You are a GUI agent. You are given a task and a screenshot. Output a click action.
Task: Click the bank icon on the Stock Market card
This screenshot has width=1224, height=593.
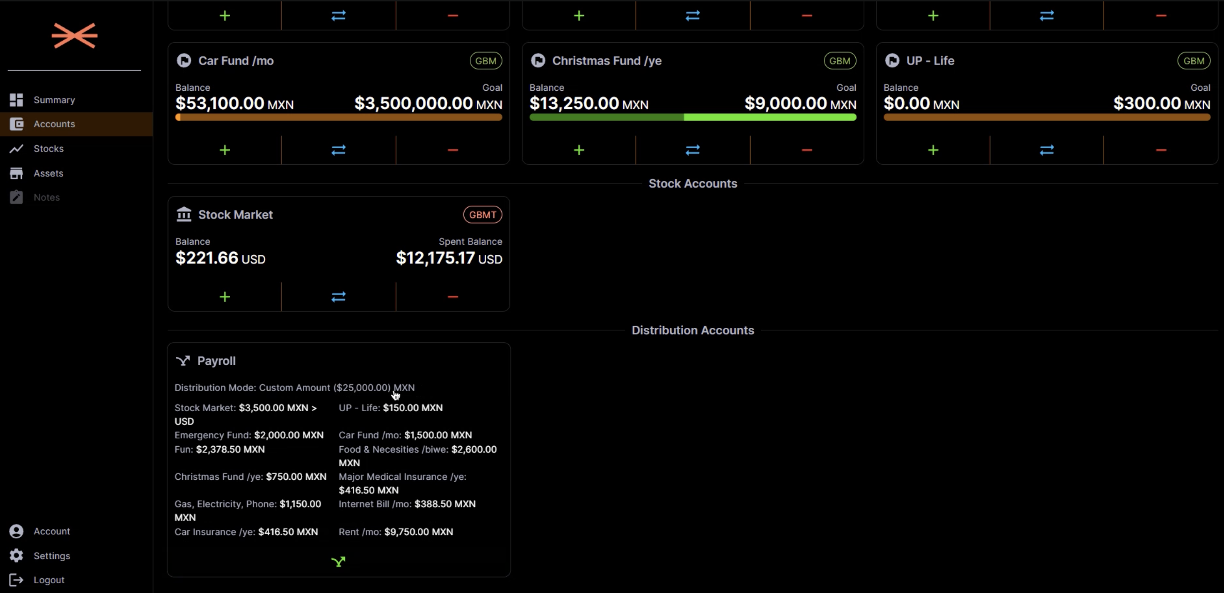click(184, 214)
